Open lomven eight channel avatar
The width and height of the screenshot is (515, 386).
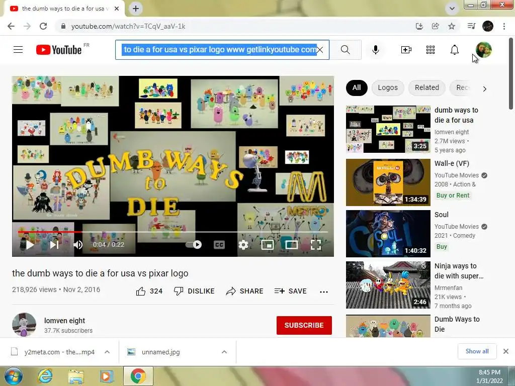click(24, 325)
